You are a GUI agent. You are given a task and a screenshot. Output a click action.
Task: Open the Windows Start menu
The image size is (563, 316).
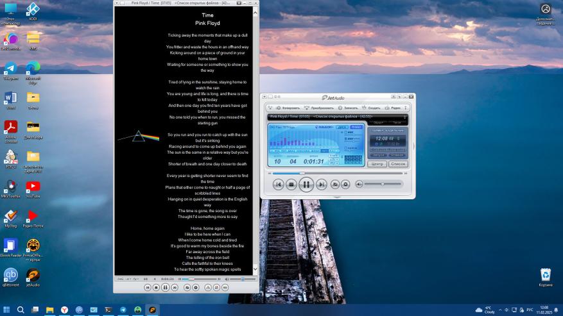click(6, 310)
